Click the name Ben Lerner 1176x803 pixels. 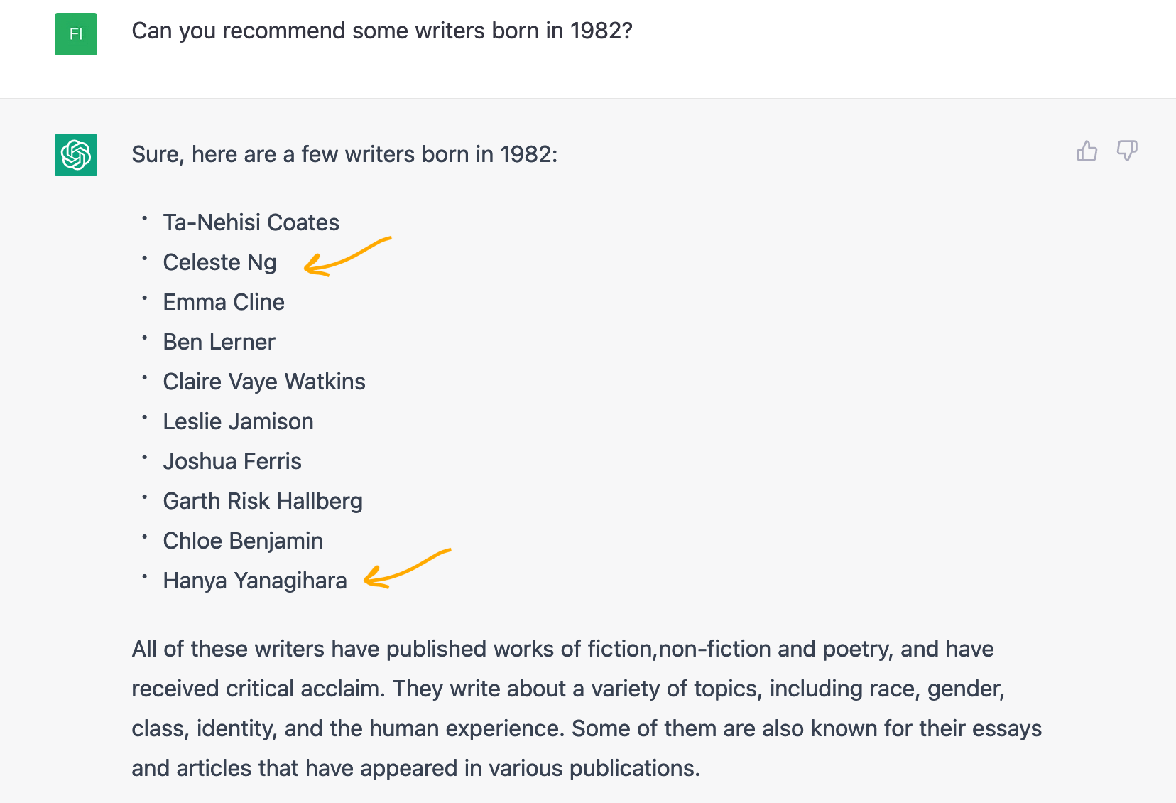click(219, 342)
